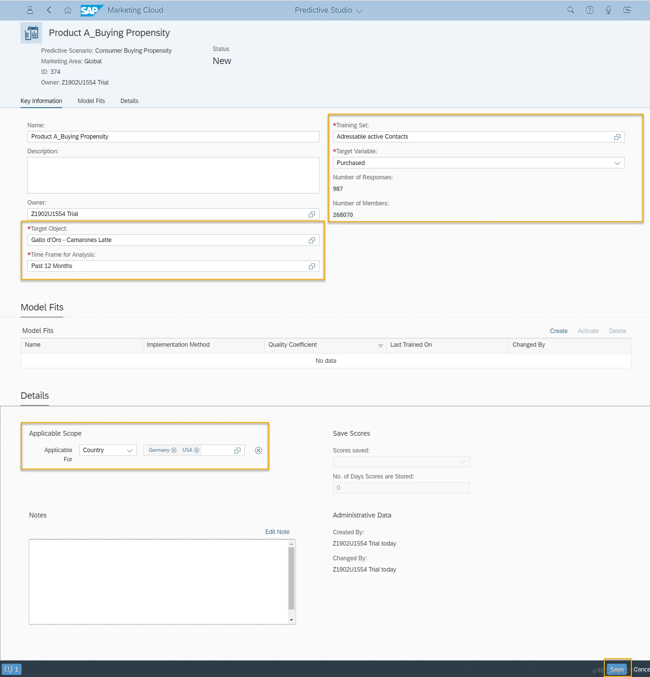Click the SAP logo
The width and height of the screenshot is (650, 677).
coord(91,10)
